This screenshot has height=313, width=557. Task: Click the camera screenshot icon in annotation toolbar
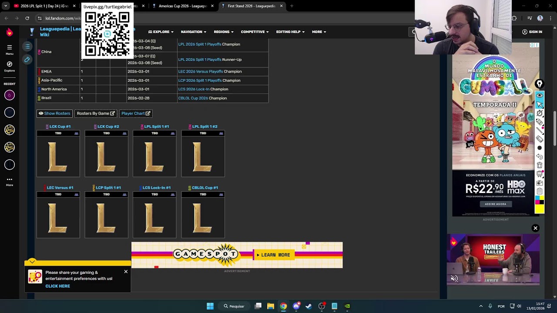tap(540, 183)
